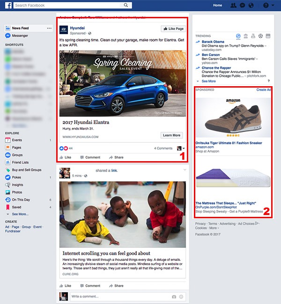Go to Home in top navigation
This screenshot has width=281, height=304.
pyautogui.click(x=217, y=6)
